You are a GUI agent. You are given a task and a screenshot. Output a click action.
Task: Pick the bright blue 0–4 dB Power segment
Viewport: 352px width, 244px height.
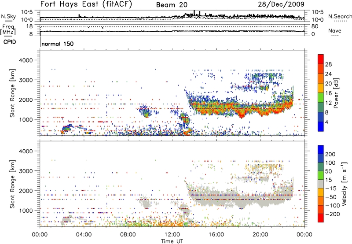pos(321,126)
